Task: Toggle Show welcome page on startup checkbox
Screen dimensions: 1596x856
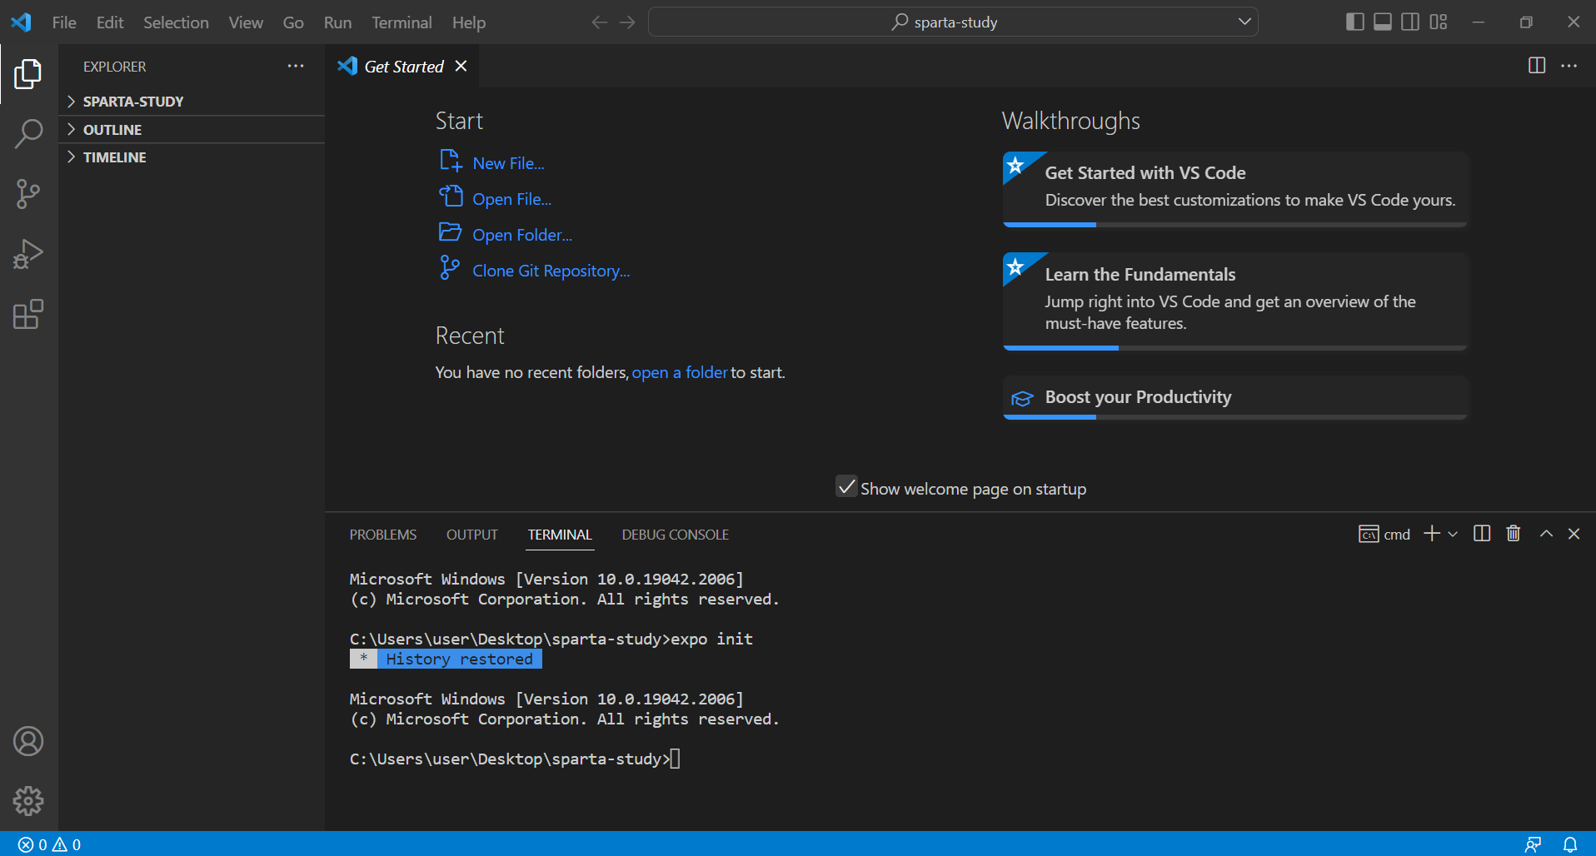Action: coord(846,487)
